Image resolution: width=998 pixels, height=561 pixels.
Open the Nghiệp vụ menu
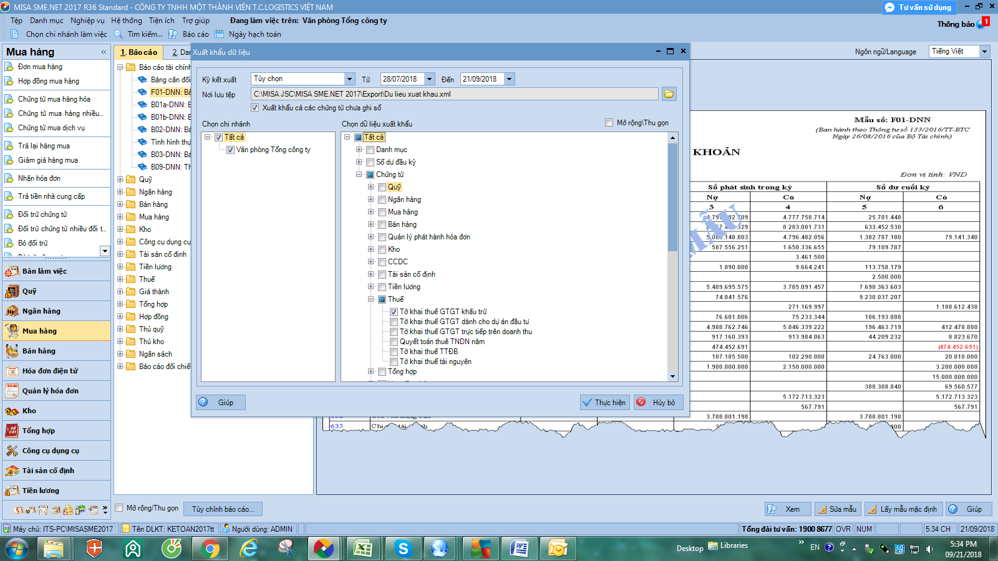[87, 21]
